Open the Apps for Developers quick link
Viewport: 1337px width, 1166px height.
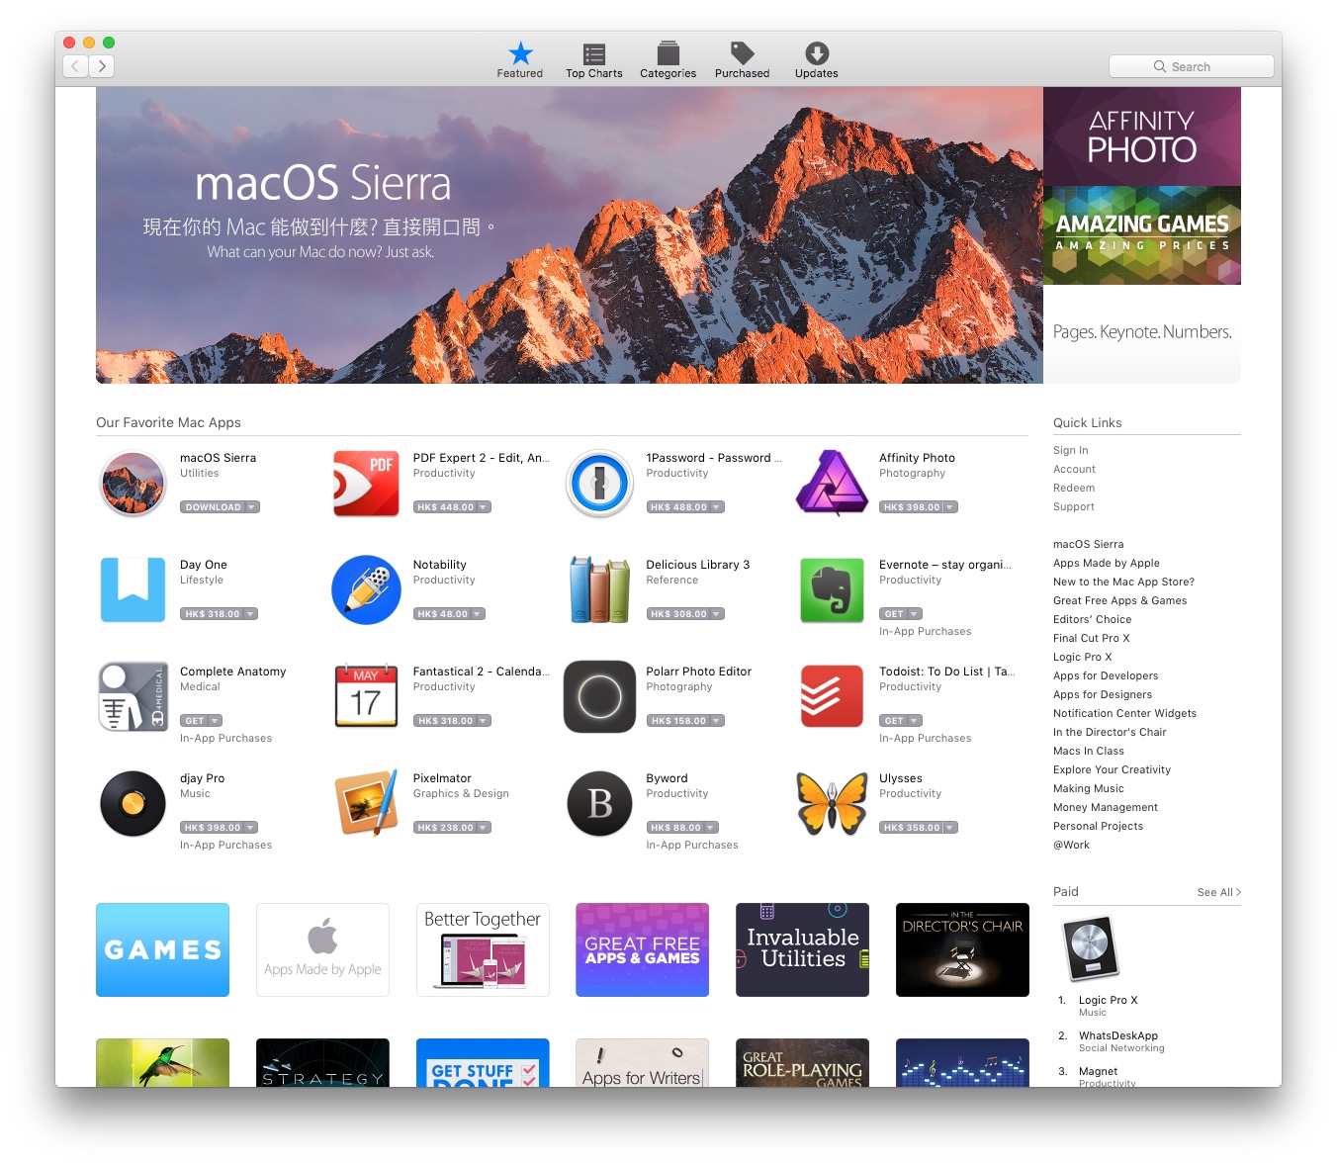pos(1106,675)
